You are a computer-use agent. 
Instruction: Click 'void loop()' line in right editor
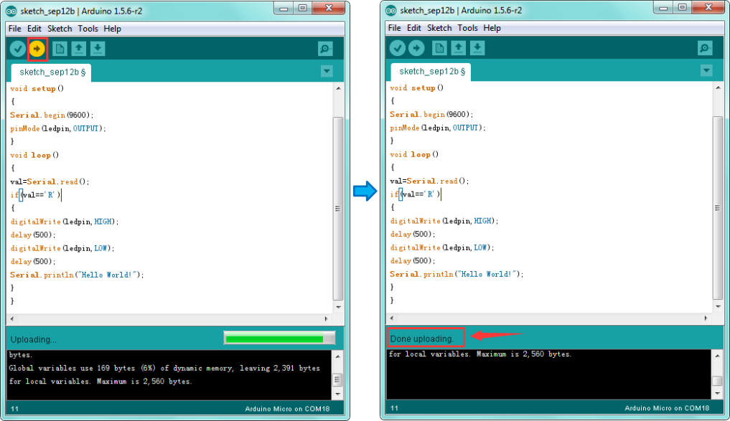pyautogui.click(x=414, y=154)
